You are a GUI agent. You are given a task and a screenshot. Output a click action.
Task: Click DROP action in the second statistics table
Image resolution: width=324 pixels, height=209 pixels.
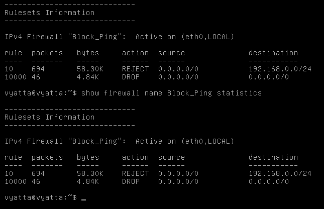pyautogui.click(x=131, y=181)
